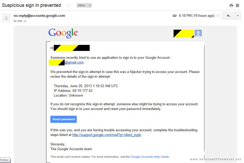
Task: Expand the 'to me' recipient details
Action: point(25,21)
